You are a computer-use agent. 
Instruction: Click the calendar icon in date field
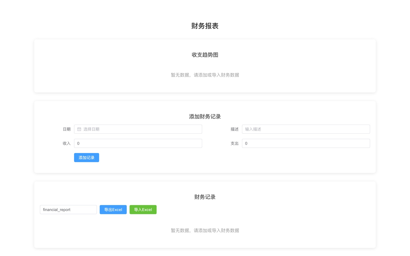[x=79, y=129]
